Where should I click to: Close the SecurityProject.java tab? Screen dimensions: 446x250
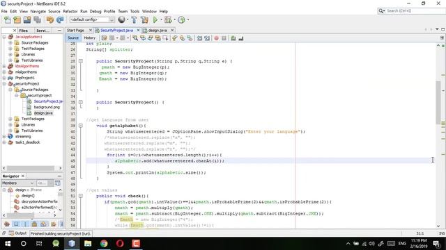point(138,31)
